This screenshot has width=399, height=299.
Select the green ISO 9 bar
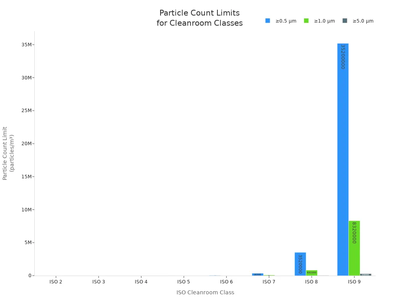(x=354, y=248)
